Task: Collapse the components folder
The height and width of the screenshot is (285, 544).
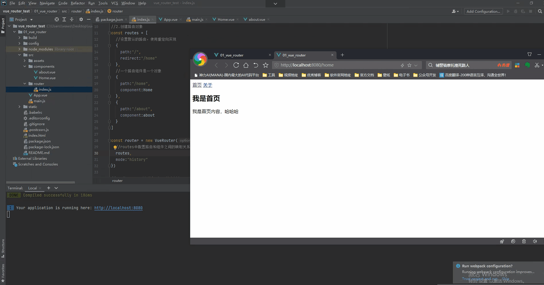Action: (x=25, y=67)
